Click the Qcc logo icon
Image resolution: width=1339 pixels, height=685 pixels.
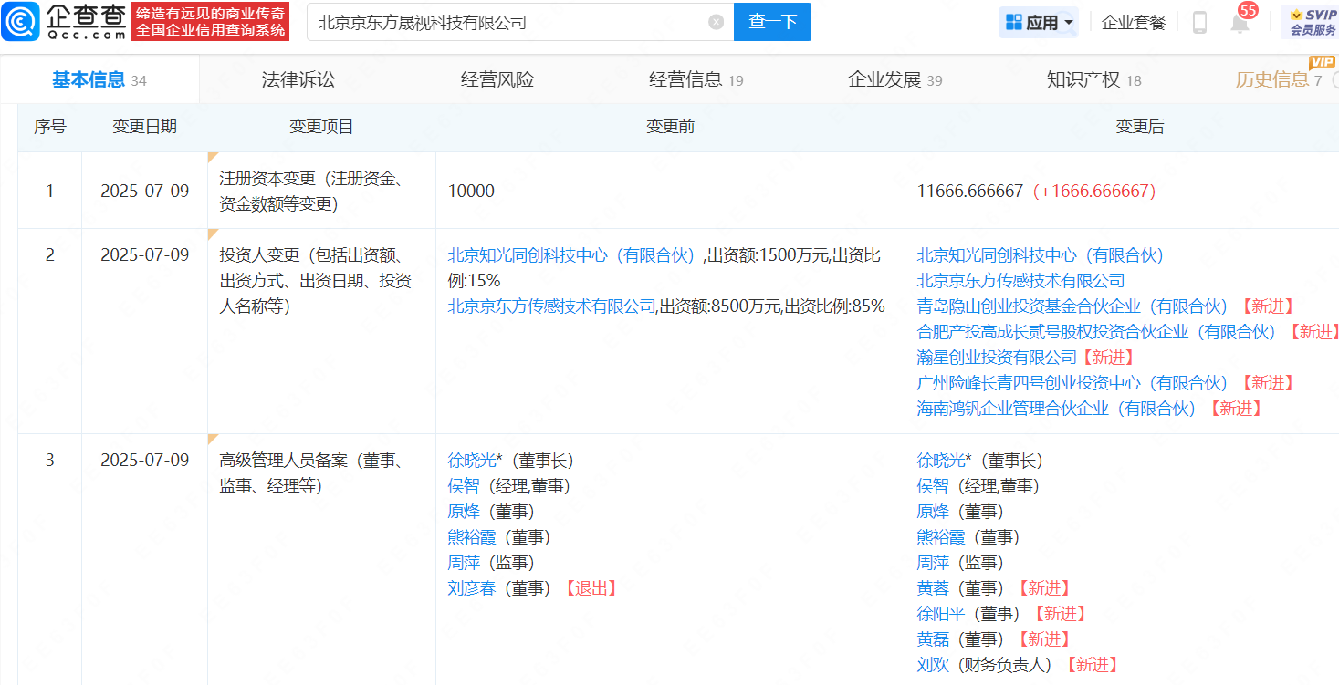[x=20, y=22]
